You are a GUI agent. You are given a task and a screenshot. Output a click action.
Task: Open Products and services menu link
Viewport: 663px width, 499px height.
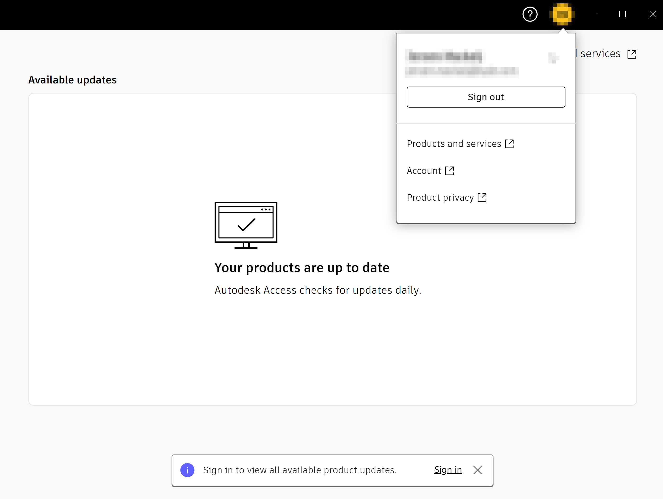[460, 144]
